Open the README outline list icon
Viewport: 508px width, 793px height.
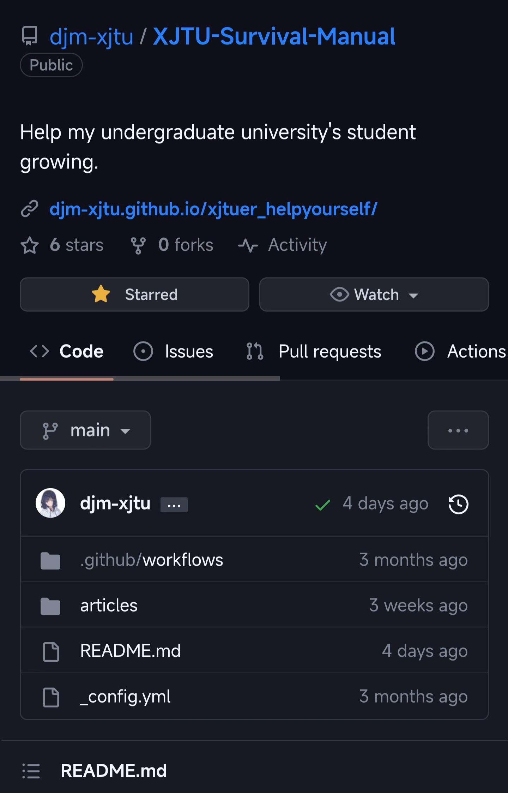click(x=31, y=771)
